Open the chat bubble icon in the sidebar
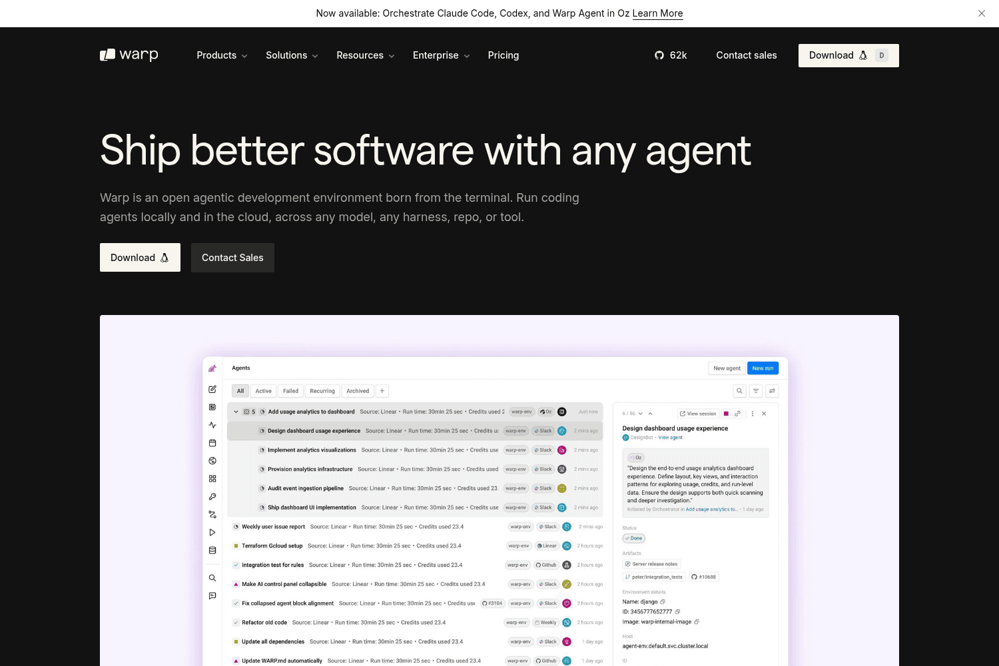The image size is (999, 666). click(212, 596)
